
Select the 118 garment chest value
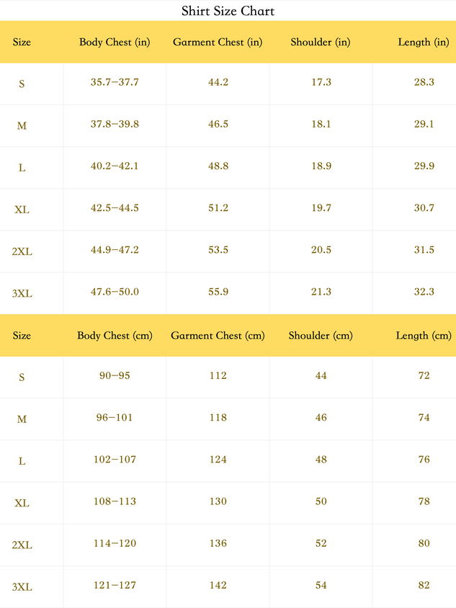pos(218,418)
